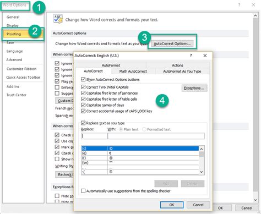Click into the Replace input field
The width and height of the screenshot is (261, 214).
94,136
